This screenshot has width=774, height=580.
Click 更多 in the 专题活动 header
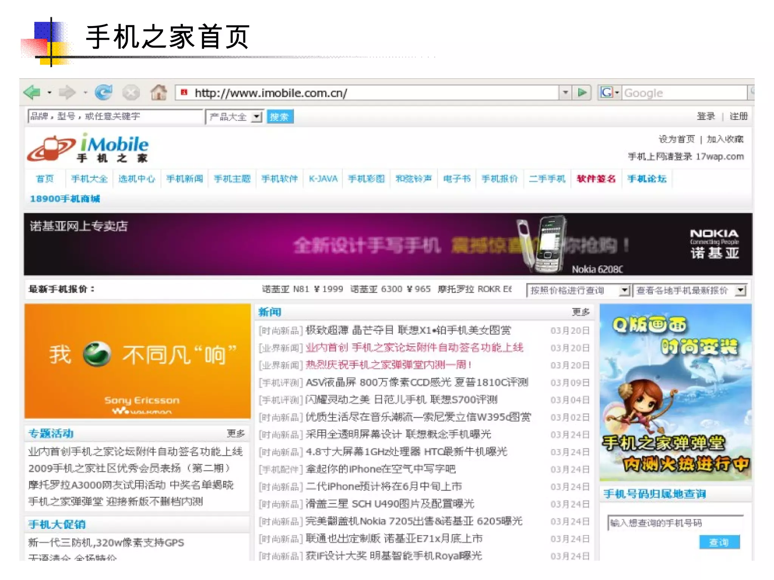236,433
